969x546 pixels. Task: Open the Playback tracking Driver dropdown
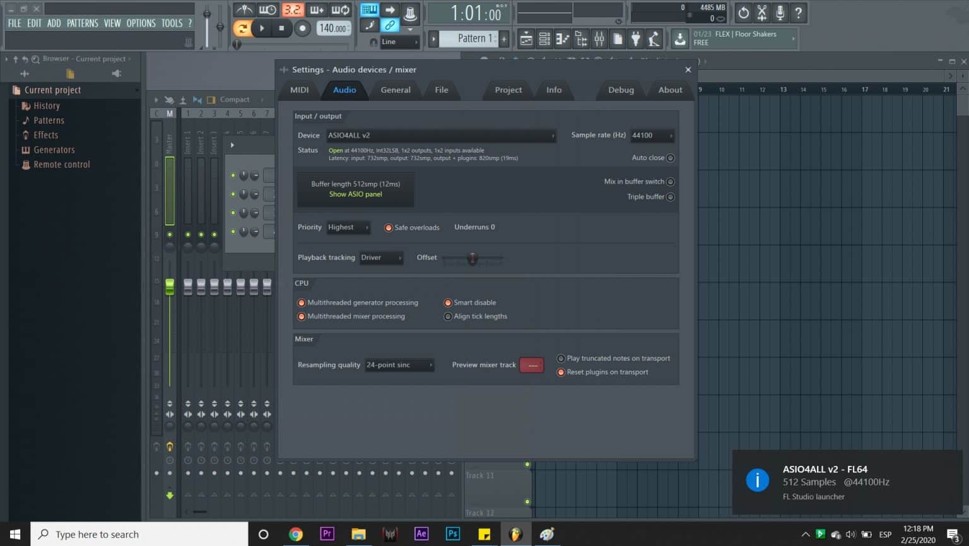click(x=381, y=257)
